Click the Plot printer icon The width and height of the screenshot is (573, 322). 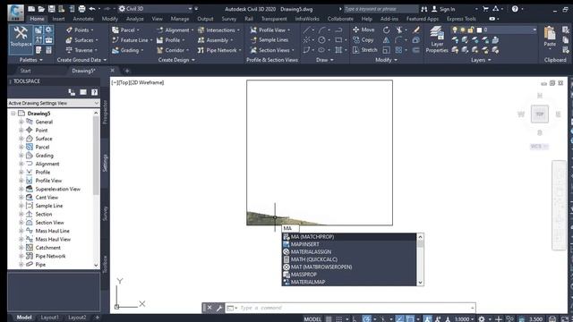pyautogui.click(x=81, y=9)
